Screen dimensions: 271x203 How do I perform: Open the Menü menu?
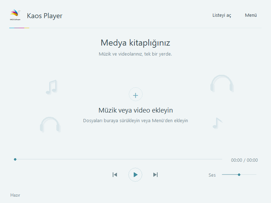251,15
